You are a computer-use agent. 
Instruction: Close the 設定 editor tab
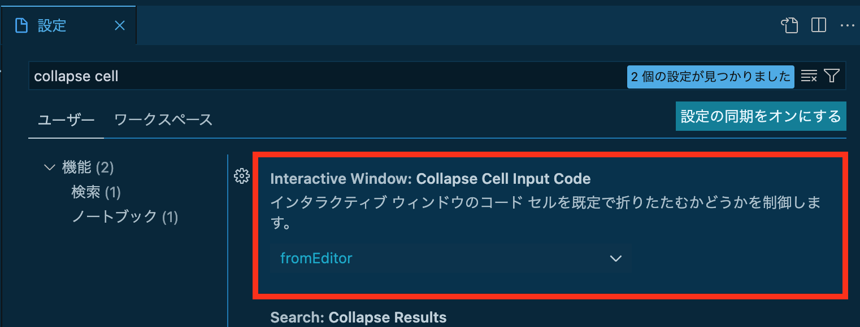coord(120,25)
